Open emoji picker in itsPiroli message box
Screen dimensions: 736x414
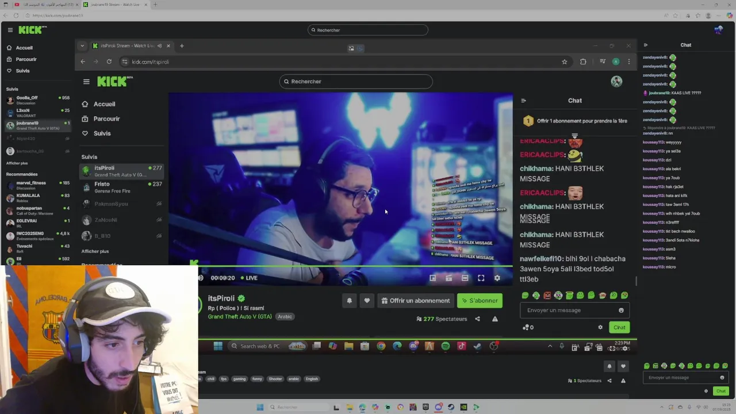click(x=621, y=310)
